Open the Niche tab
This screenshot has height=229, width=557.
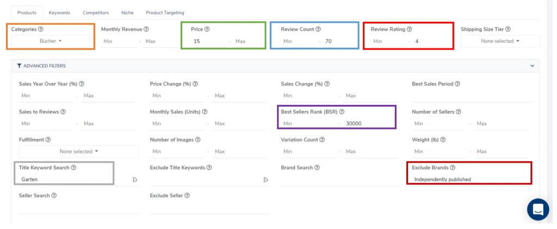click(x=127, y=13)
